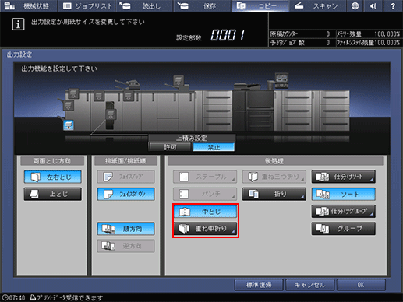
Task: Open the ステープル staple options
Action: (x=205, y=177)
